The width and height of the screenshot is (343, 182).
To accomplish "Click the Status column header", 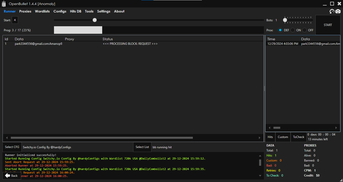I will click(108, 39).
